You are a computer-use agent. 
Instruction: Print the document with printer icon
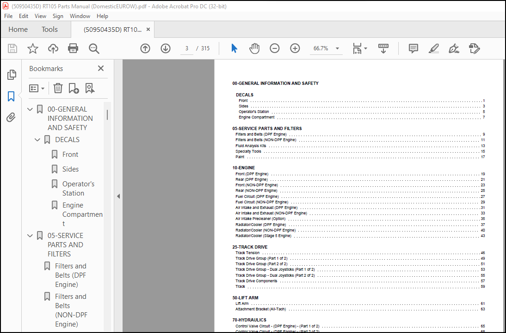coord(73,48)
